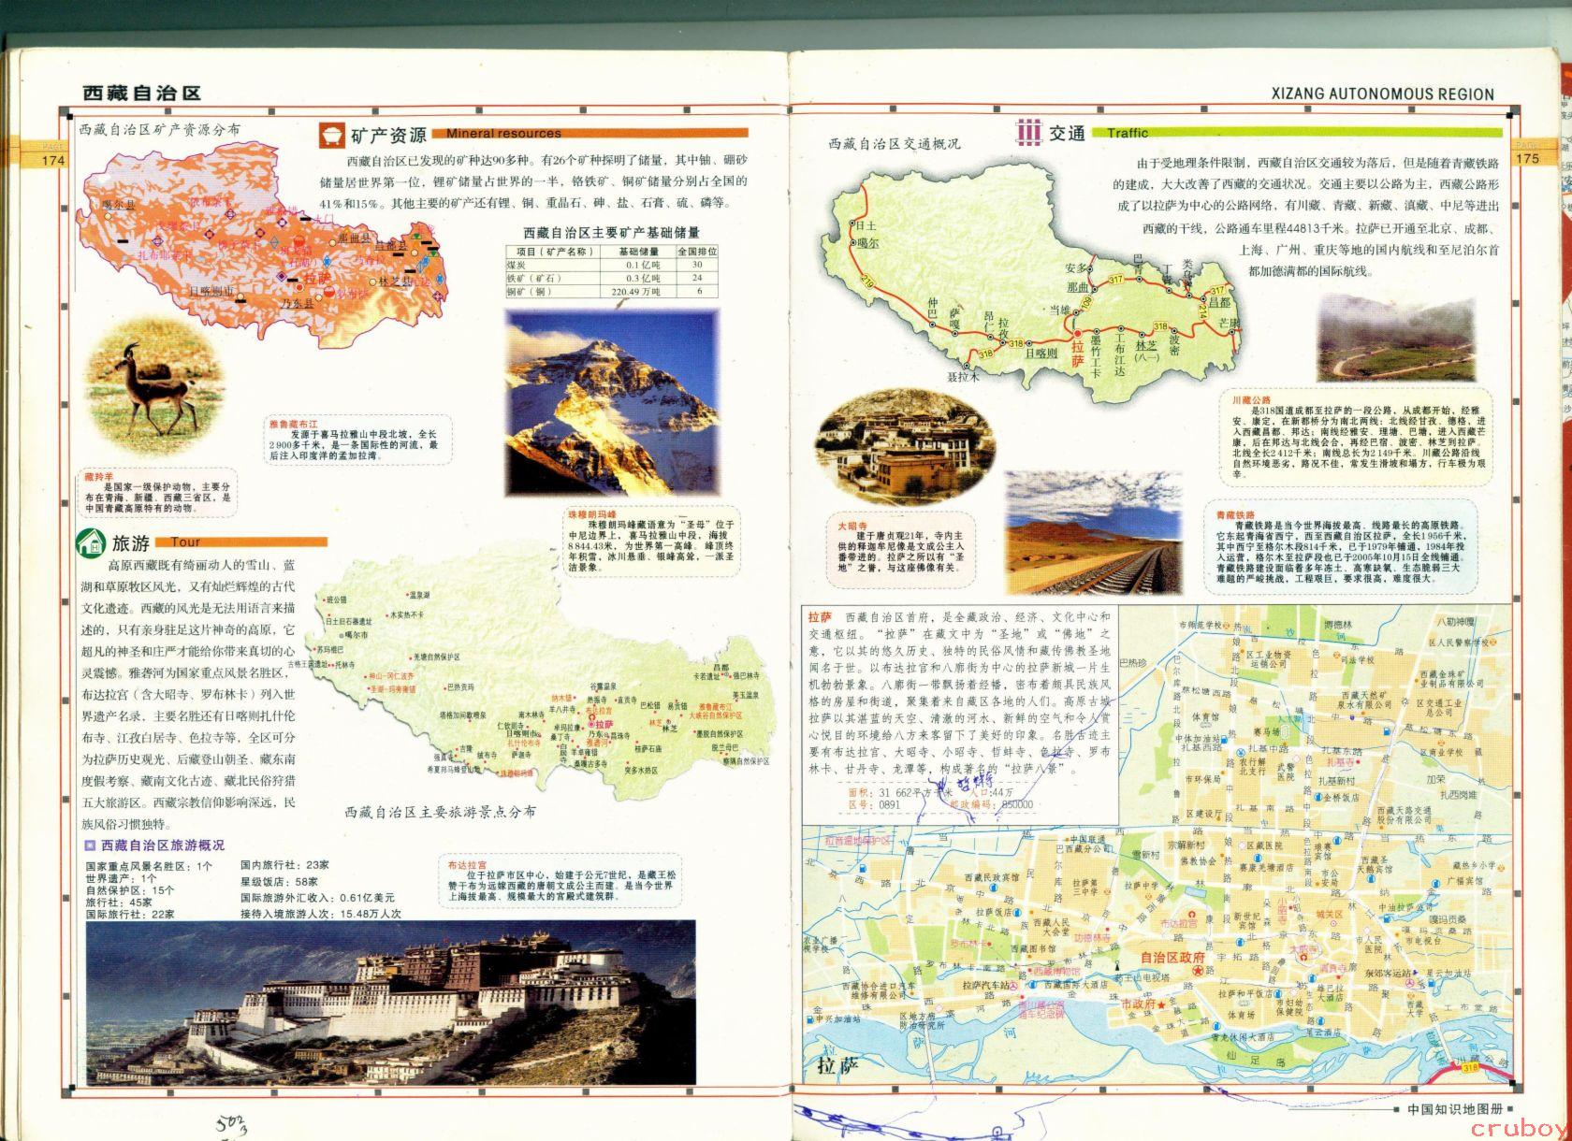This screenshot has width=1572, height=1141.
Task: Click the tower symbol at 药王山电视塔
Action: (x=1117, y=966)
